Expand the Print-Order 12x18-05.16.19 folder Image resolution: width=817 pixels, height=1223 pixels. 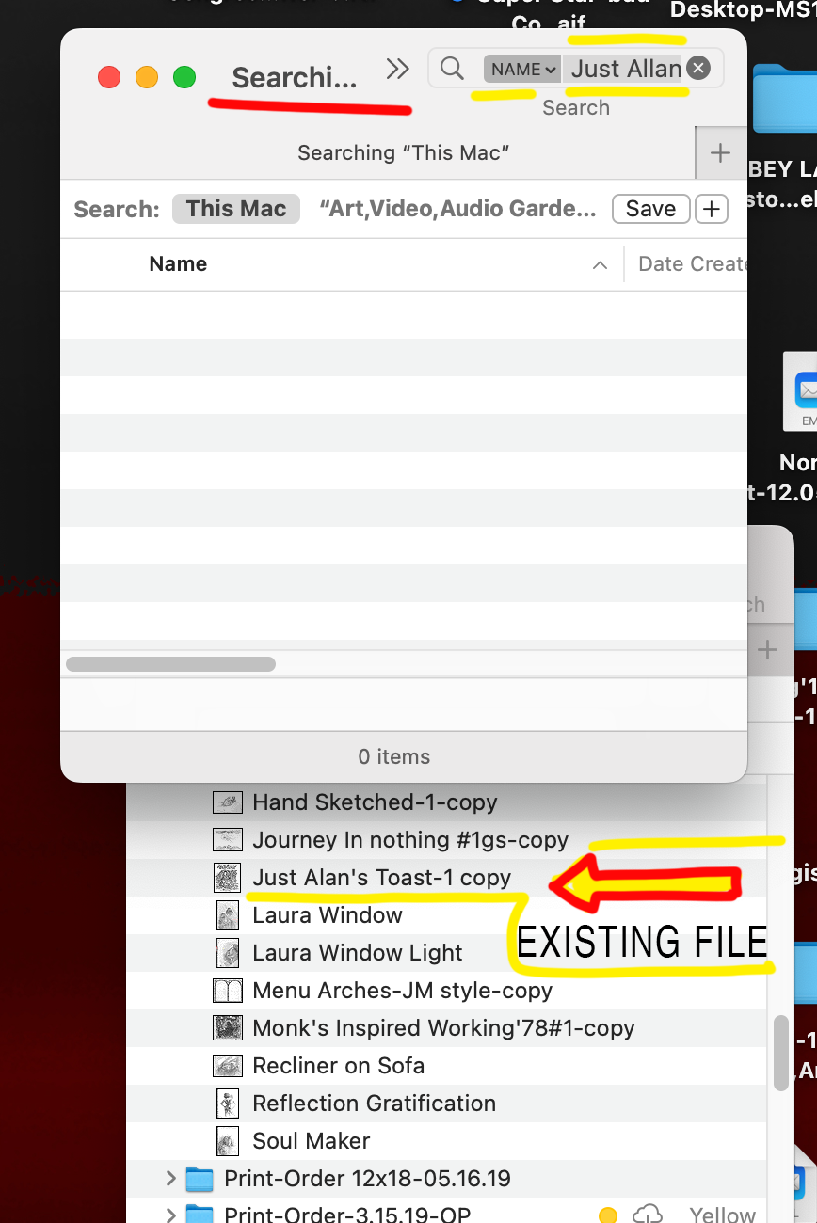[170, 1178]
